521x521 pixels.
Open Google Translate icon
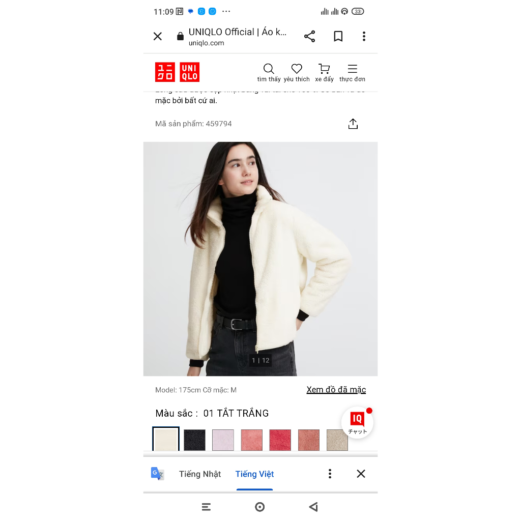tap(157, 474)
